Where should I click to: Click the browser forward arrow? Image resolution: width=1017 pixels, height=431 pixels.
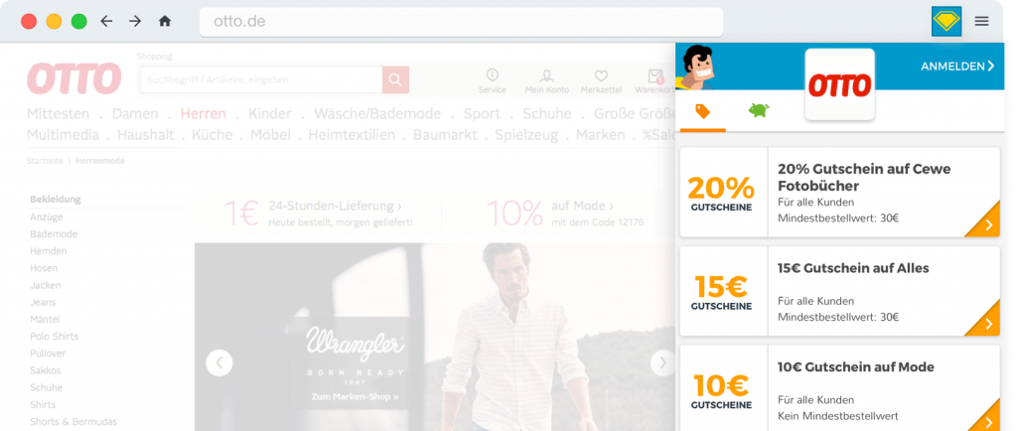coord(135,21)
